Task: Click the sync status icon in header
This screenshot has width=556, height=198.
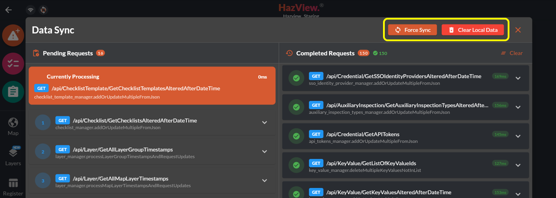Action: tap(43, 10)
